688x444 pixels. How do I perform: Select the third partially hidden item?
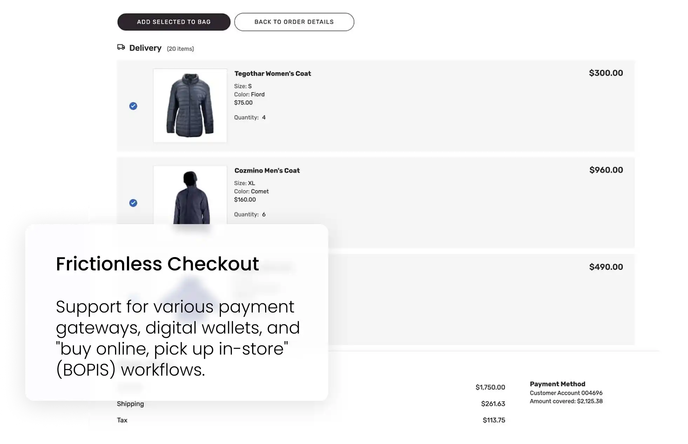(x=133, y=300)
